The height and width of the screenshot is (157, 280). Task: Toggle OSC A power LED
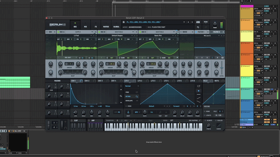click(x=58, y=32)
